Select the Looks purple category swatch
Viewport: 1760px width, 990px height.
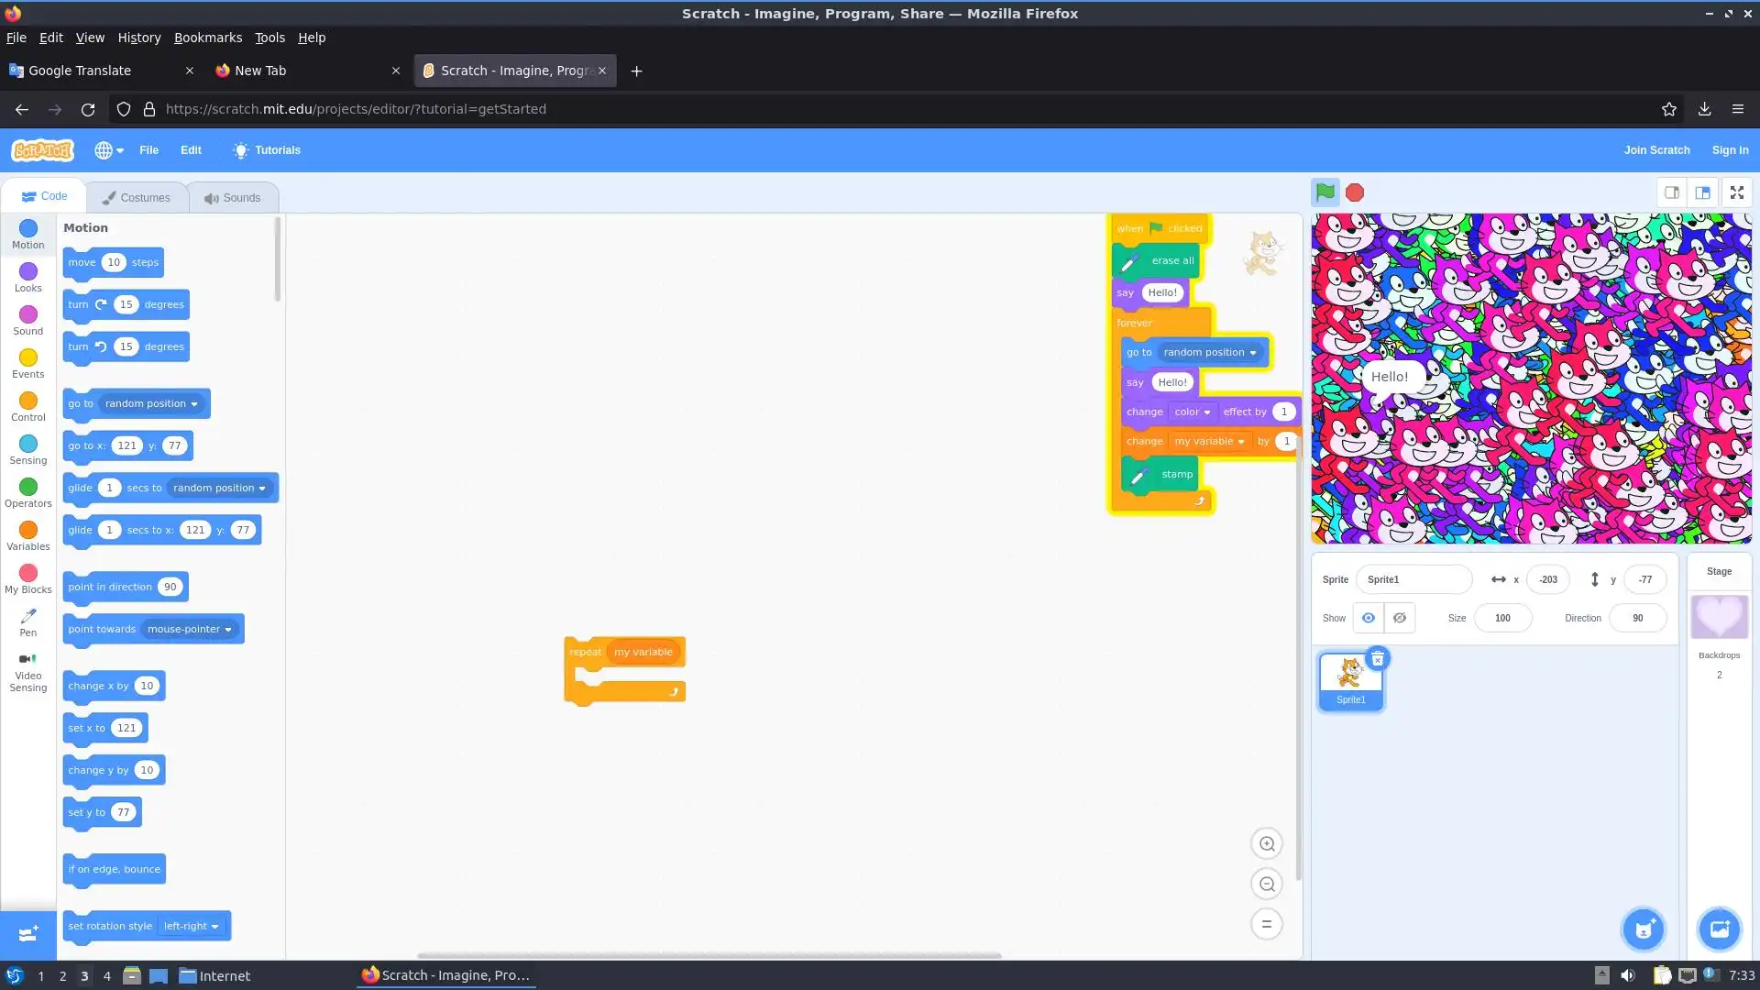click(x=28, y=271)
